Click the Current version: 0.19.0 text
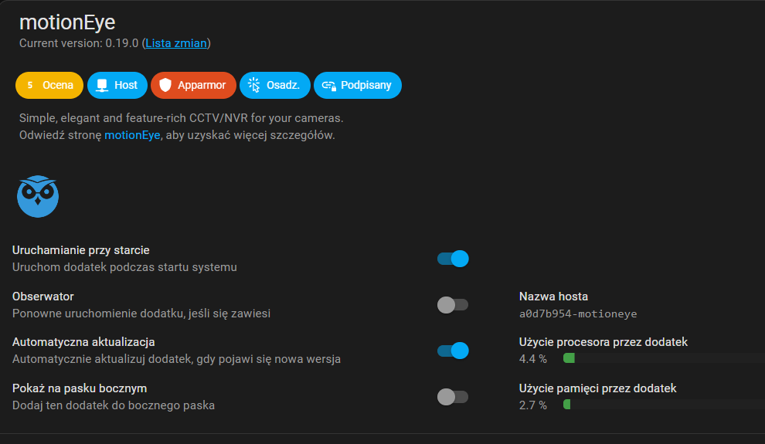This screenshot has width=765, height=444. [79, 43]
